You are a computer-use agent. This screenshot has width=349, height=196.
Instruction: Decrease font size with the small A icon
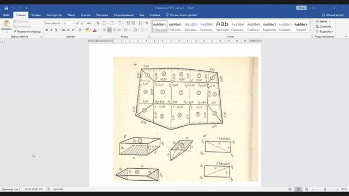[x=82, y=23]
